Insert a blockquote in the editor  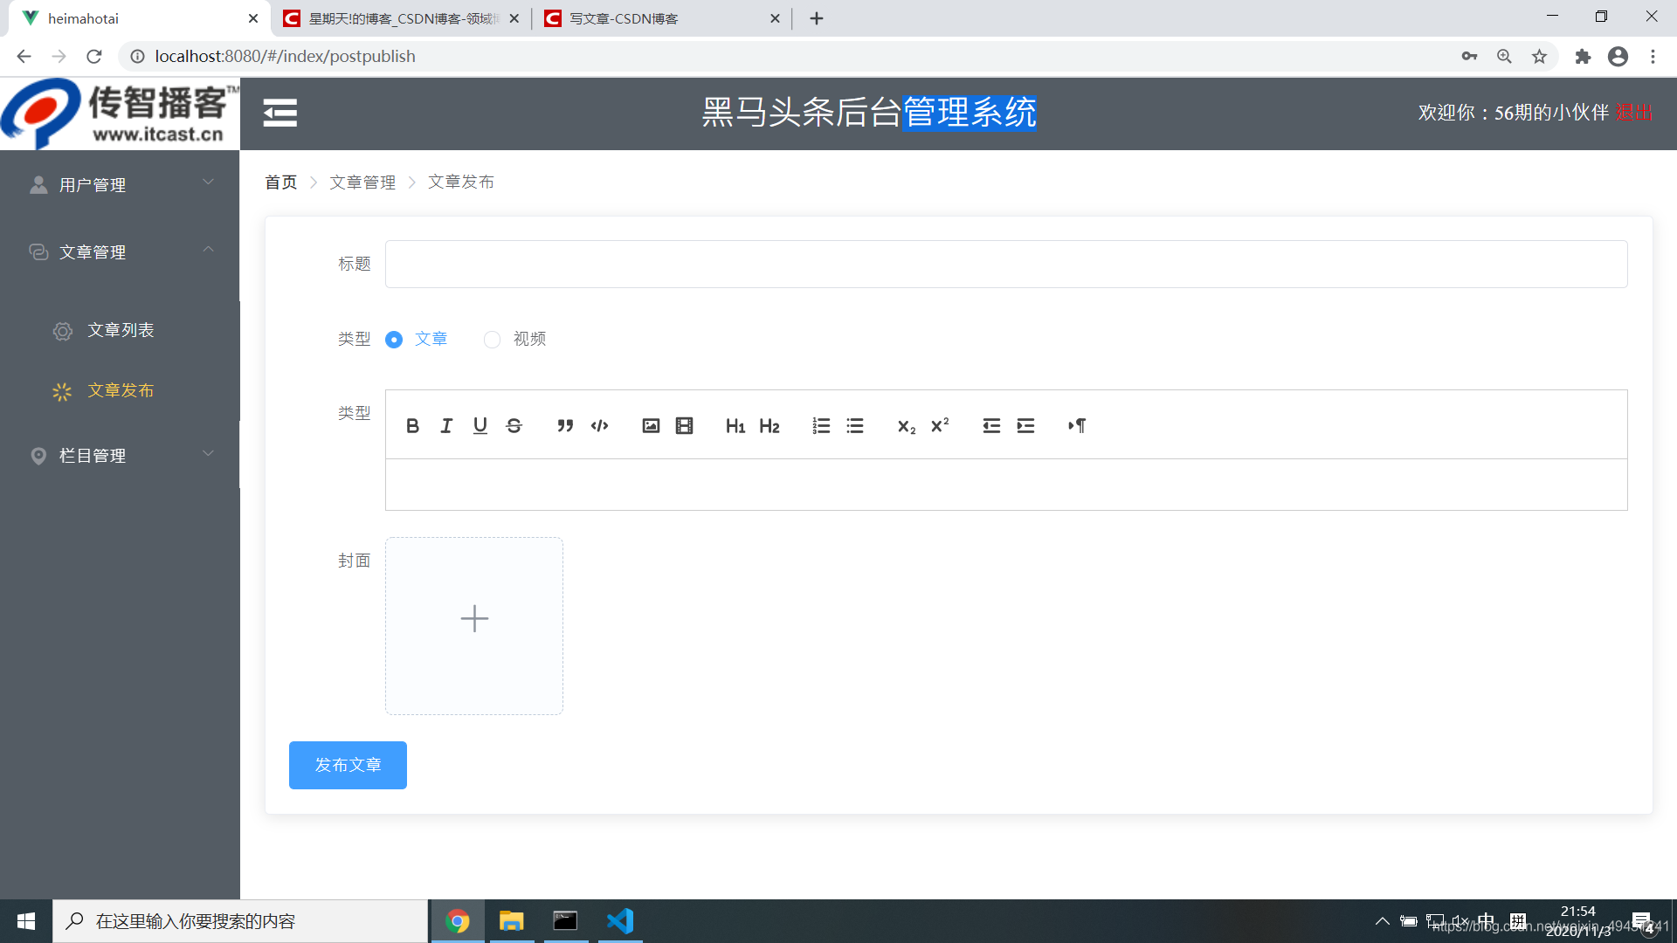[x=565, y=425]
